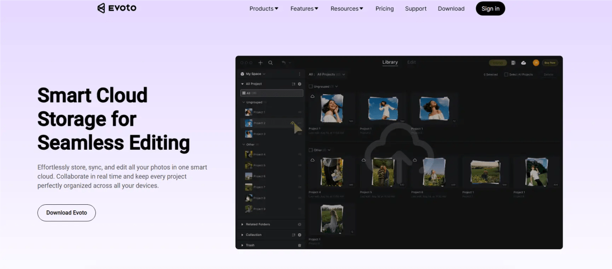Click the cloud icon on the first Ungrouped card
Image resolution: width=612 pixels, height=269 pixels.
(312, 96)
